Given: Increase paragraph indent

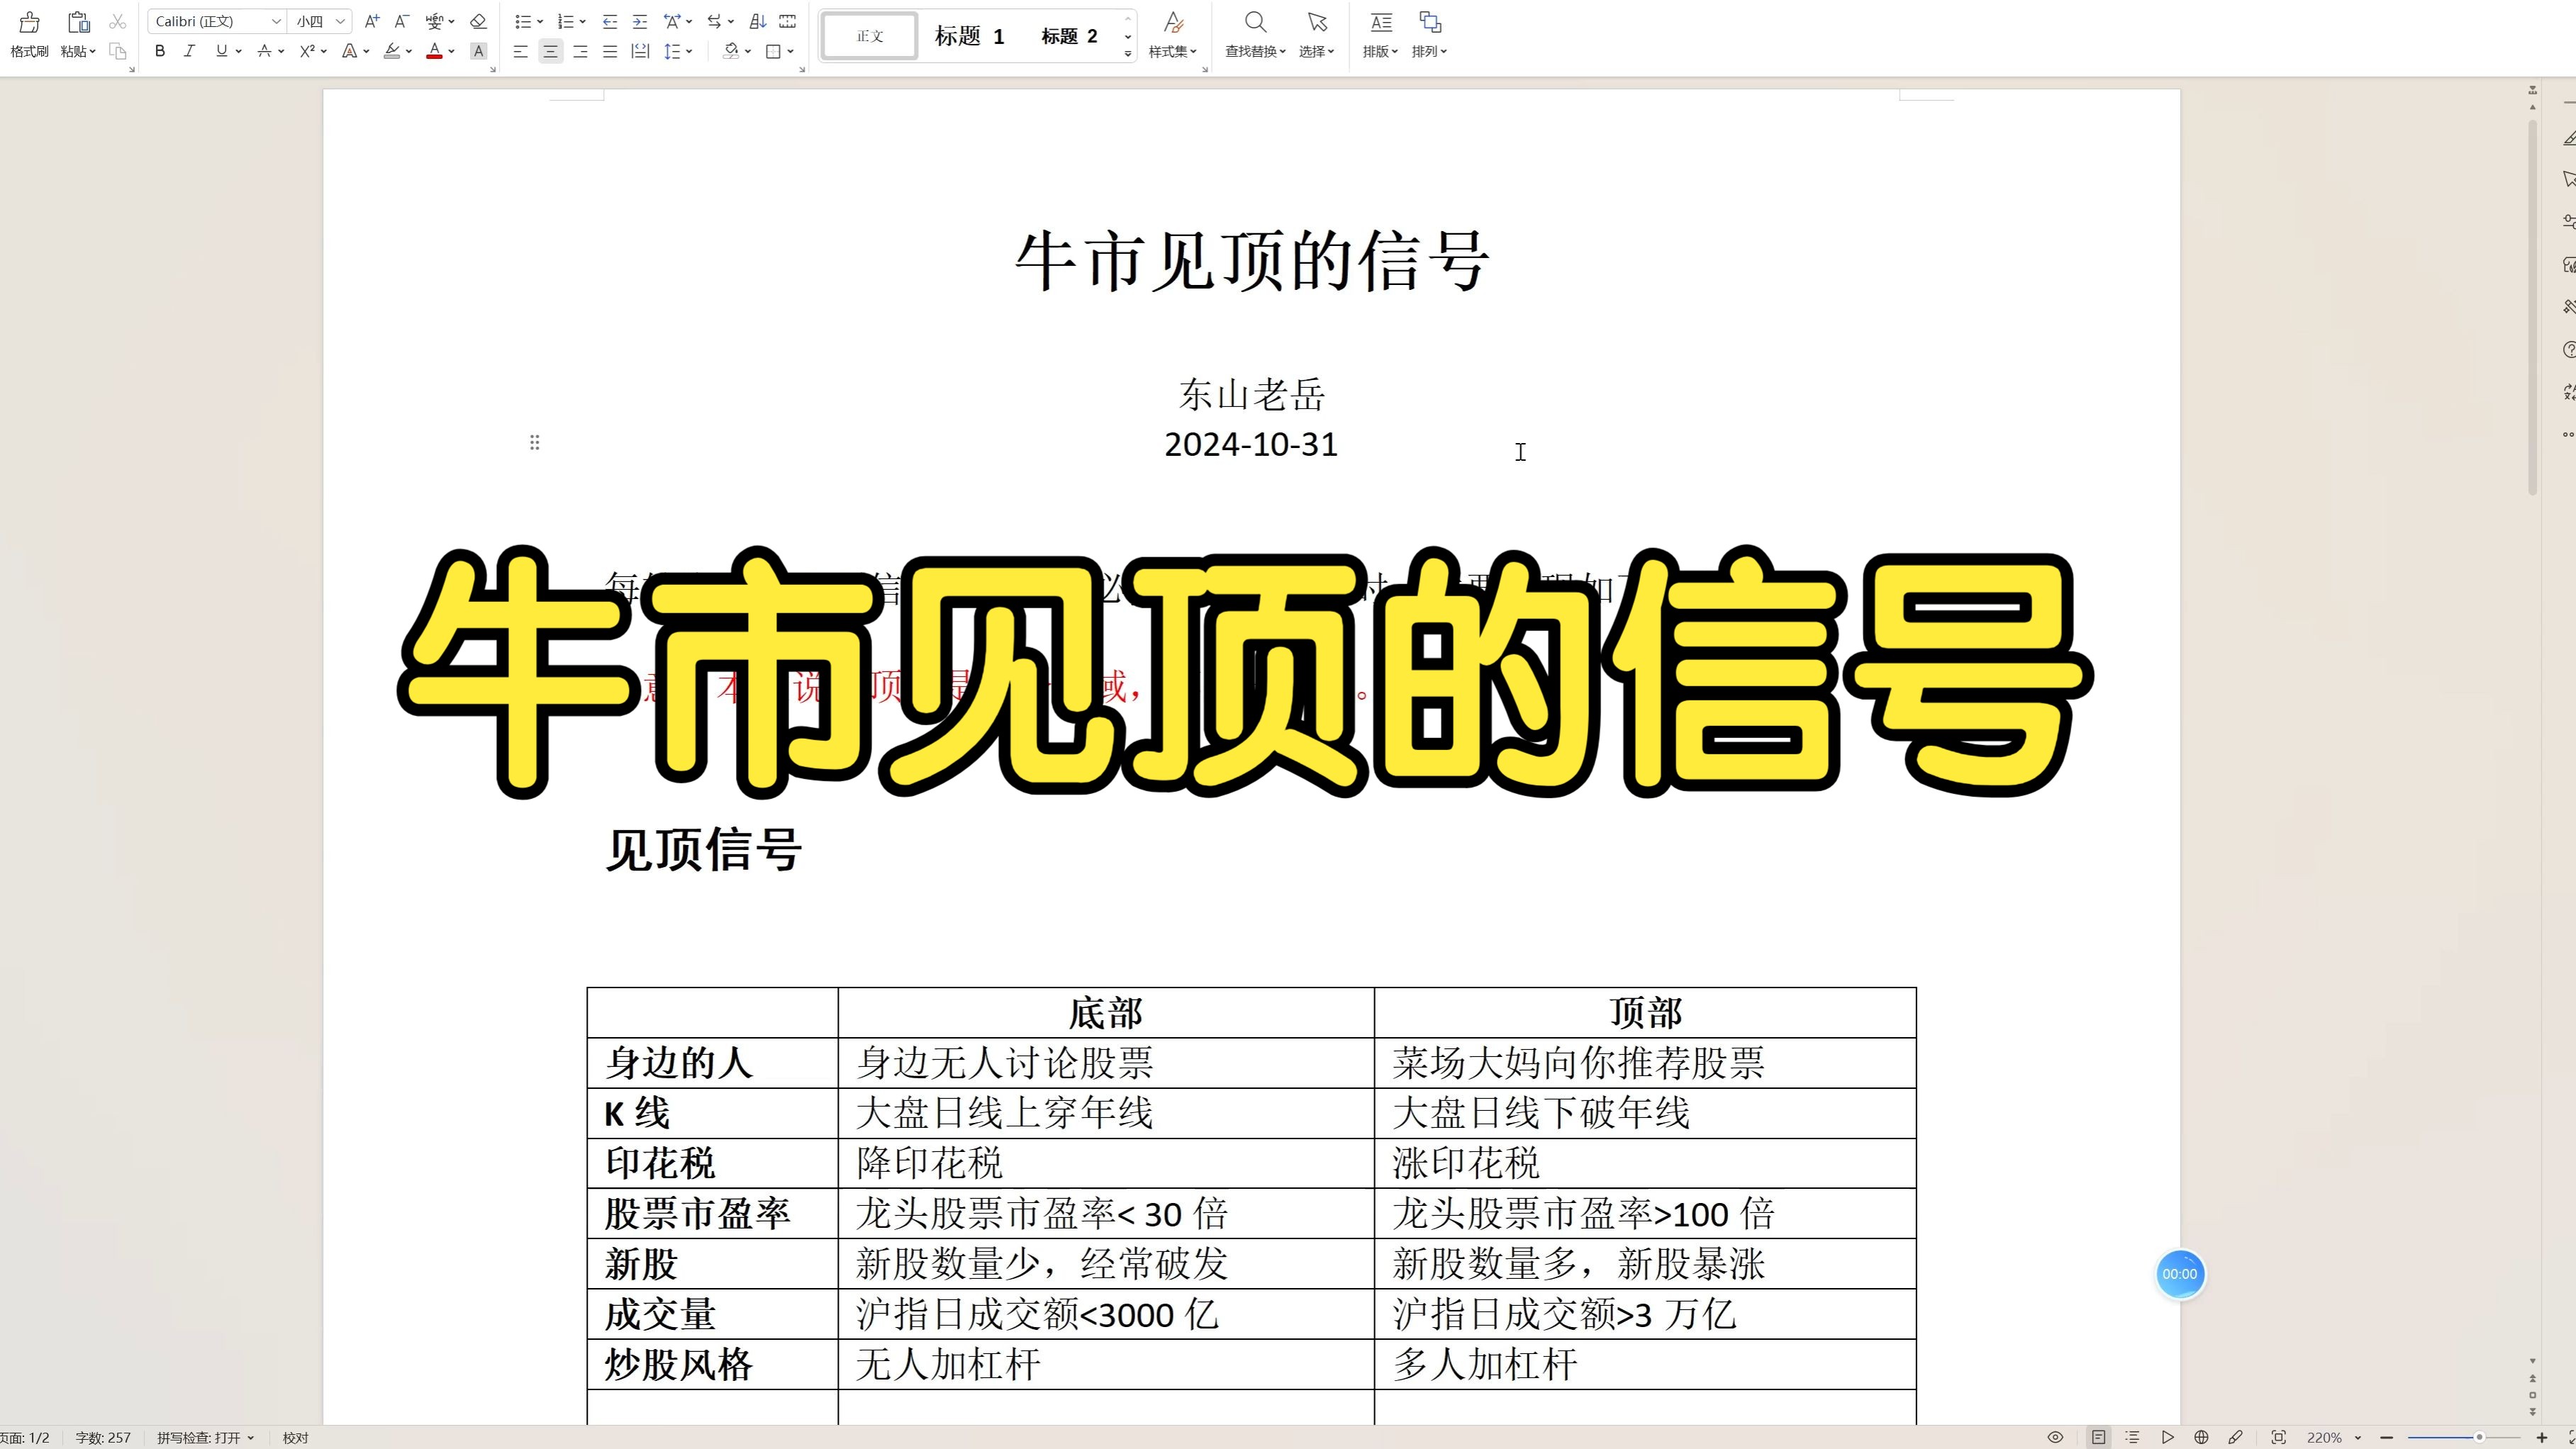Looking at the screenshot, I should [x=640, y=21].
